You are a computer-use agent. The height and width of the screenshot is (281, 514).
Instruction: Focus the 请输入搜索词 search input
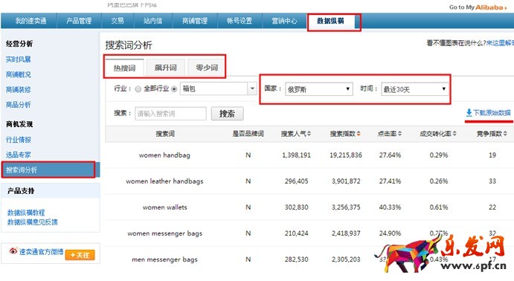click(x=171, y=114)
